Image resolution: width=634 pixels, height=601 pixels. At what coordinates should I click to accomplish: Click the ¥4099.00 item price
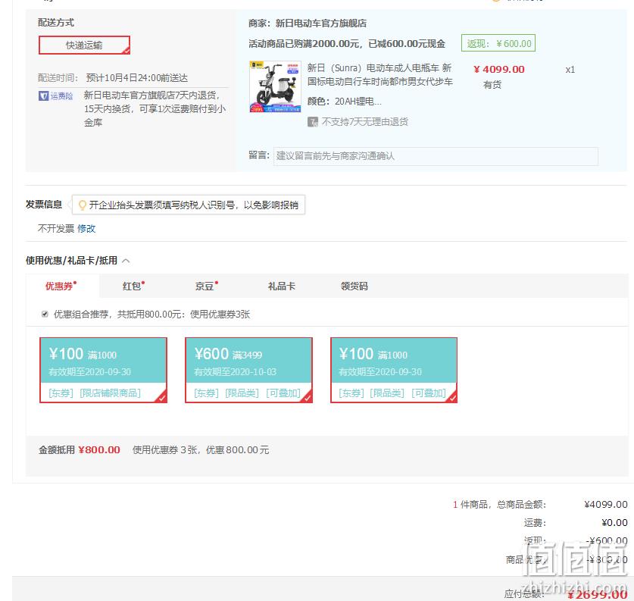click(499, 69)
